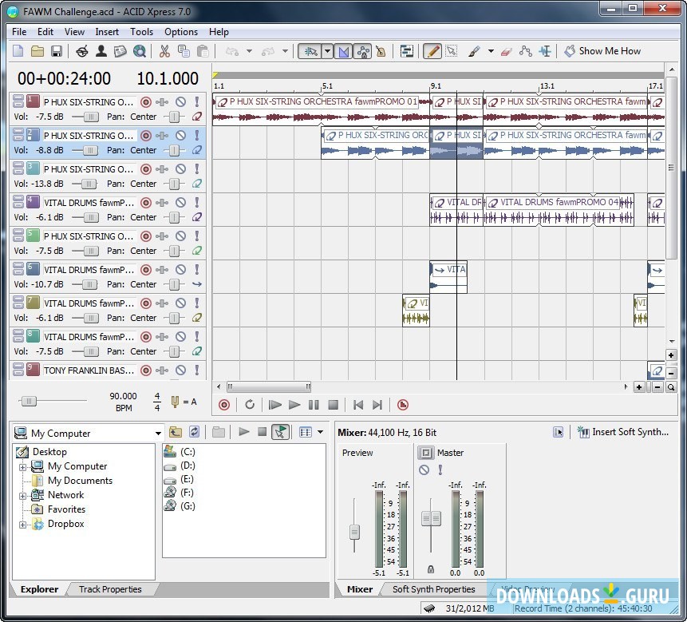
Task: Open Explorer views dropdown arrow
Action: 320,432
